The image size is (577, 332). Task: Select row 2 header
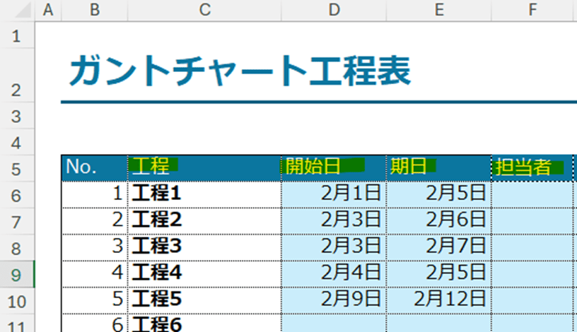tap(16, 90)
